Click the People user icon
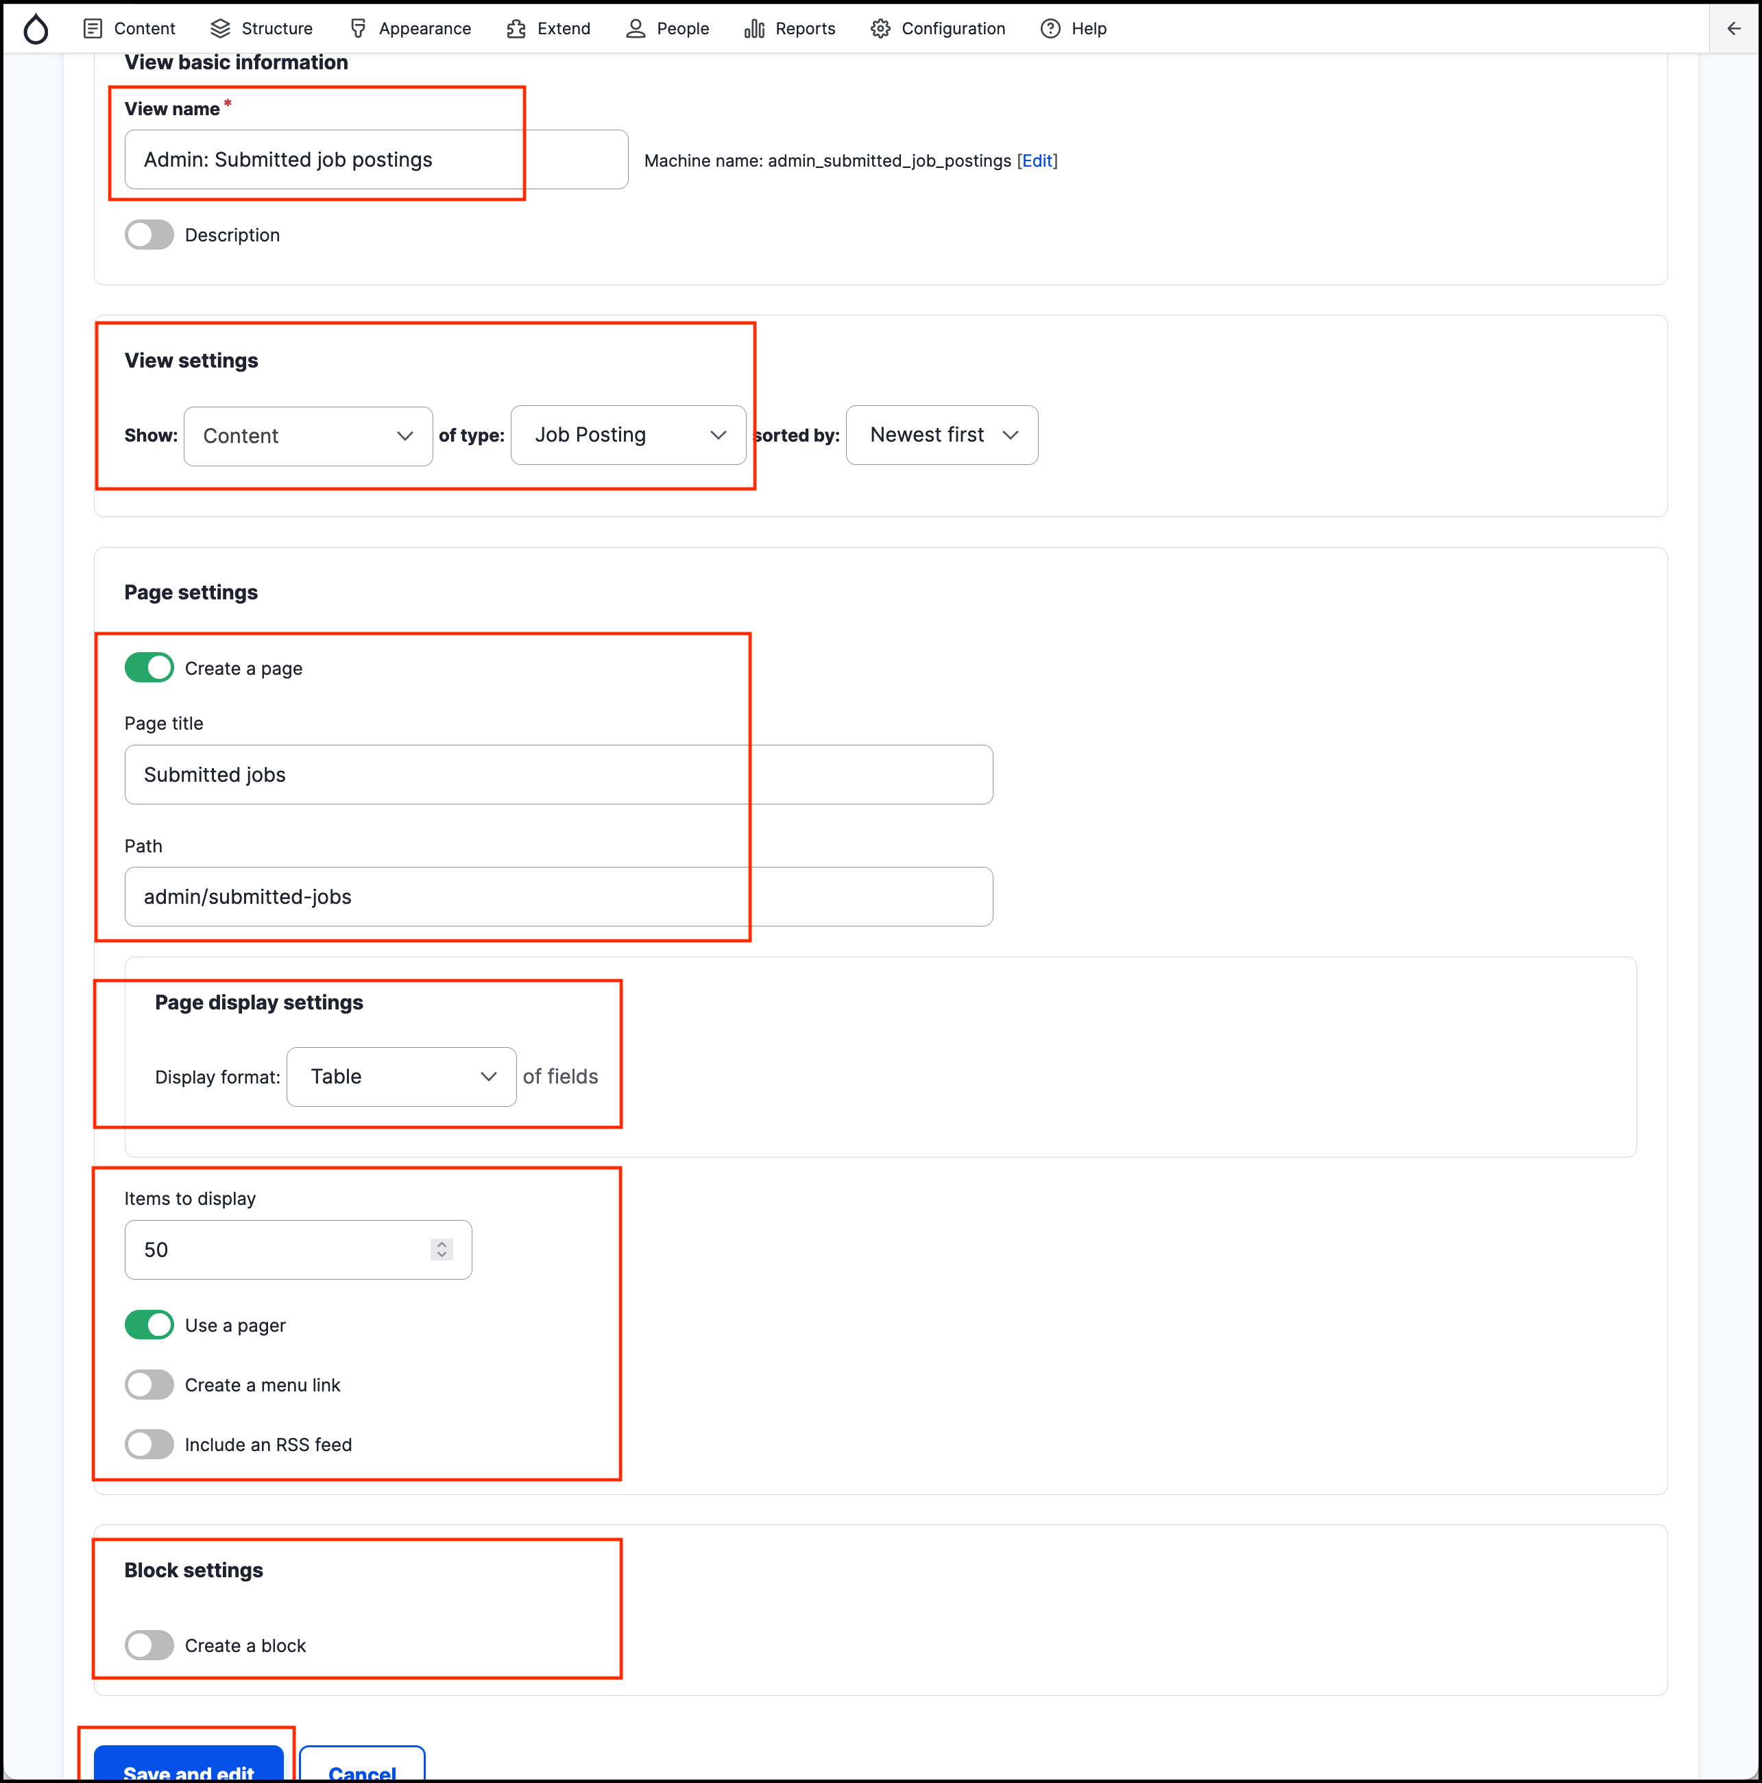 (635, 29)
